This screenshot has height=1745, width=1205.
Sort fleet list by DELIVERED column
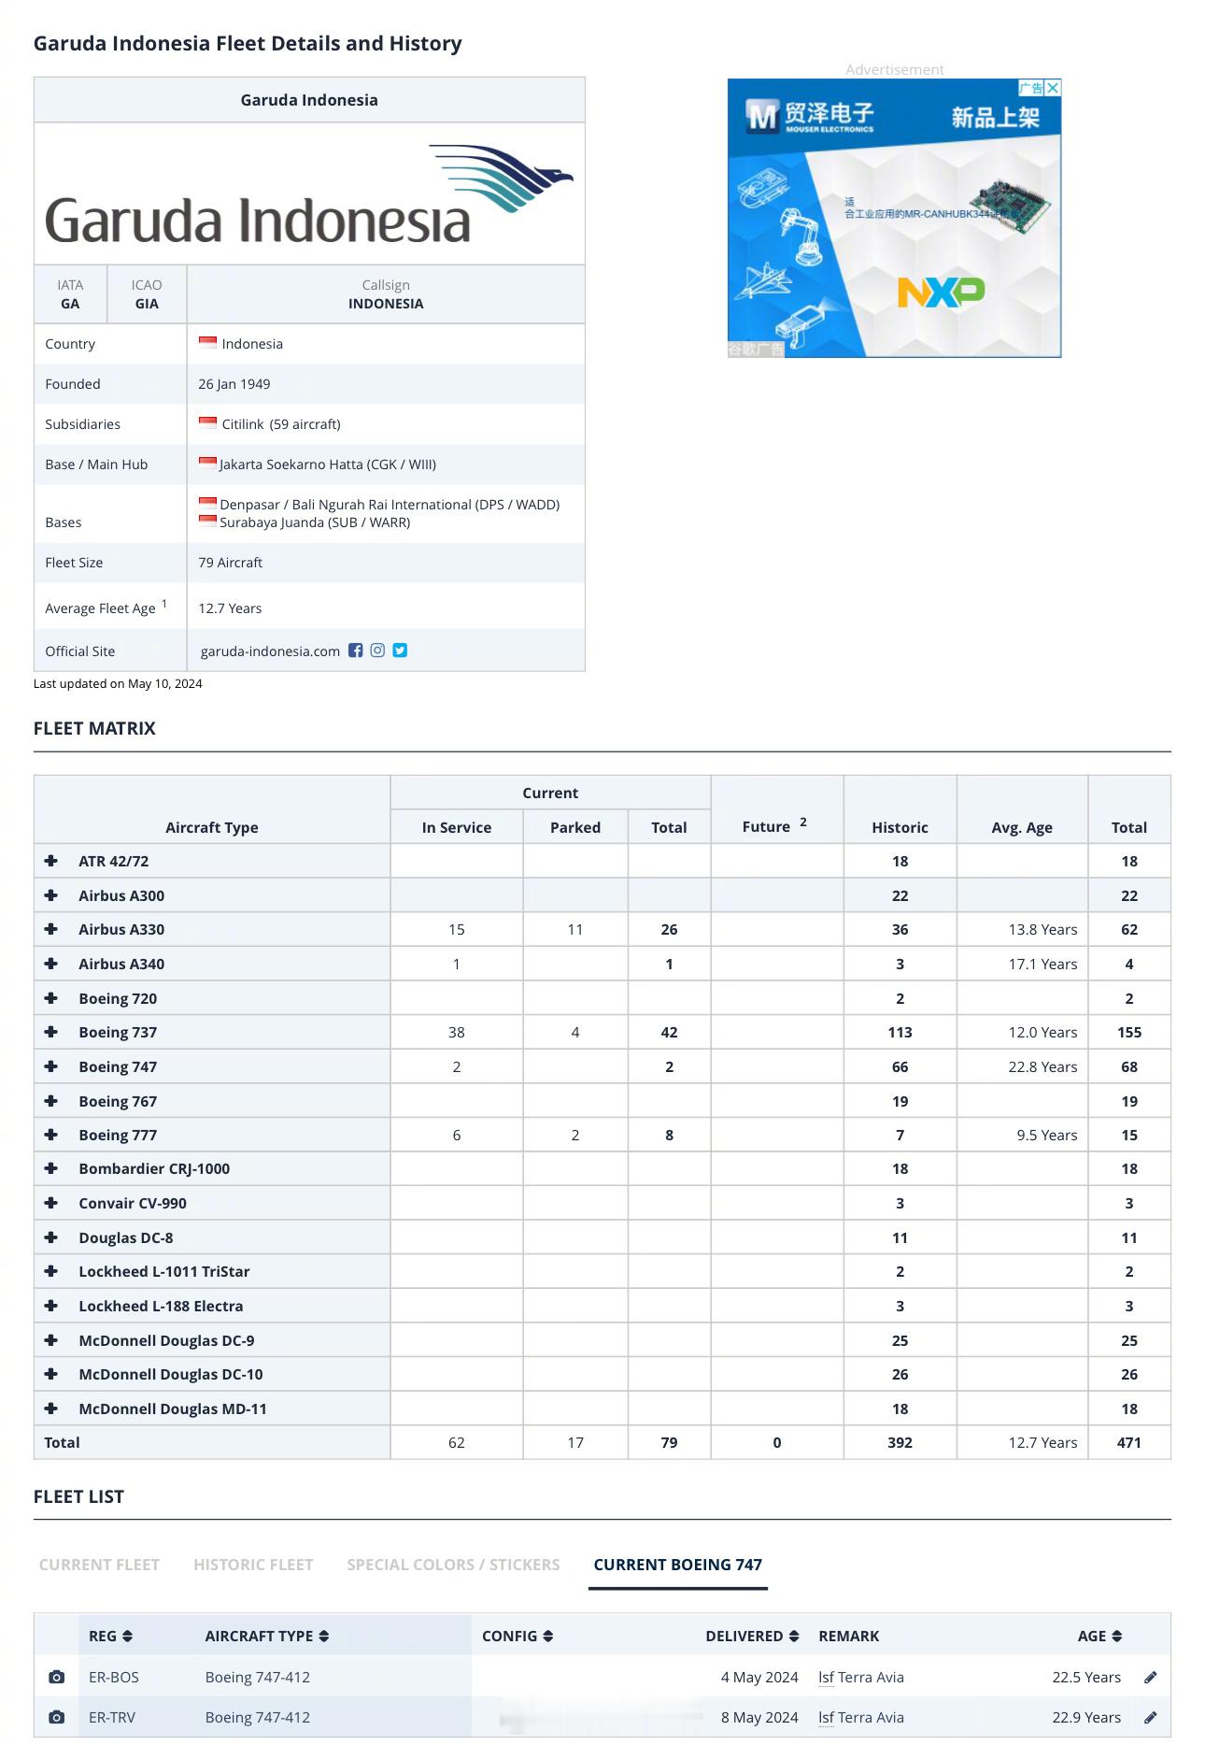752,1636
